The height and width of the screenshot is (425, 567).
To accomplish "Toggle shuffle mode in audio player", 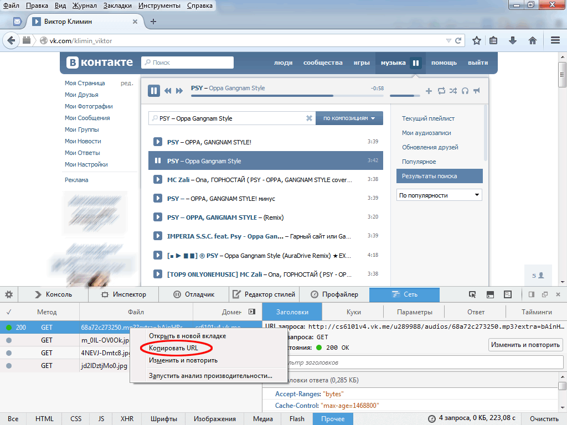I will click(x=453, y=91).
